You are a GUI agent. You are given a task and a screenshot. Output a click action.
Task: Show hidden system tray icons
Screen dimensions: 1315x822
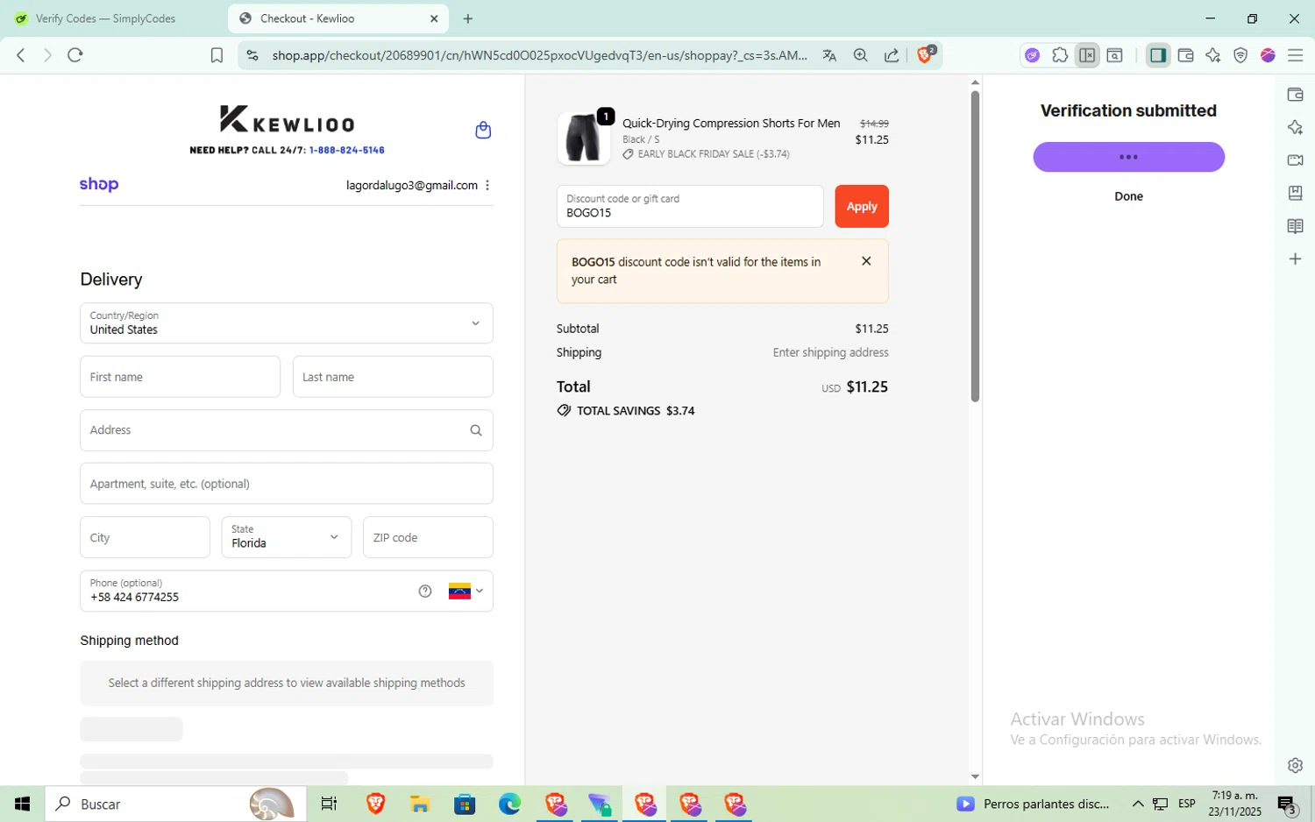tap(1138, 804)
